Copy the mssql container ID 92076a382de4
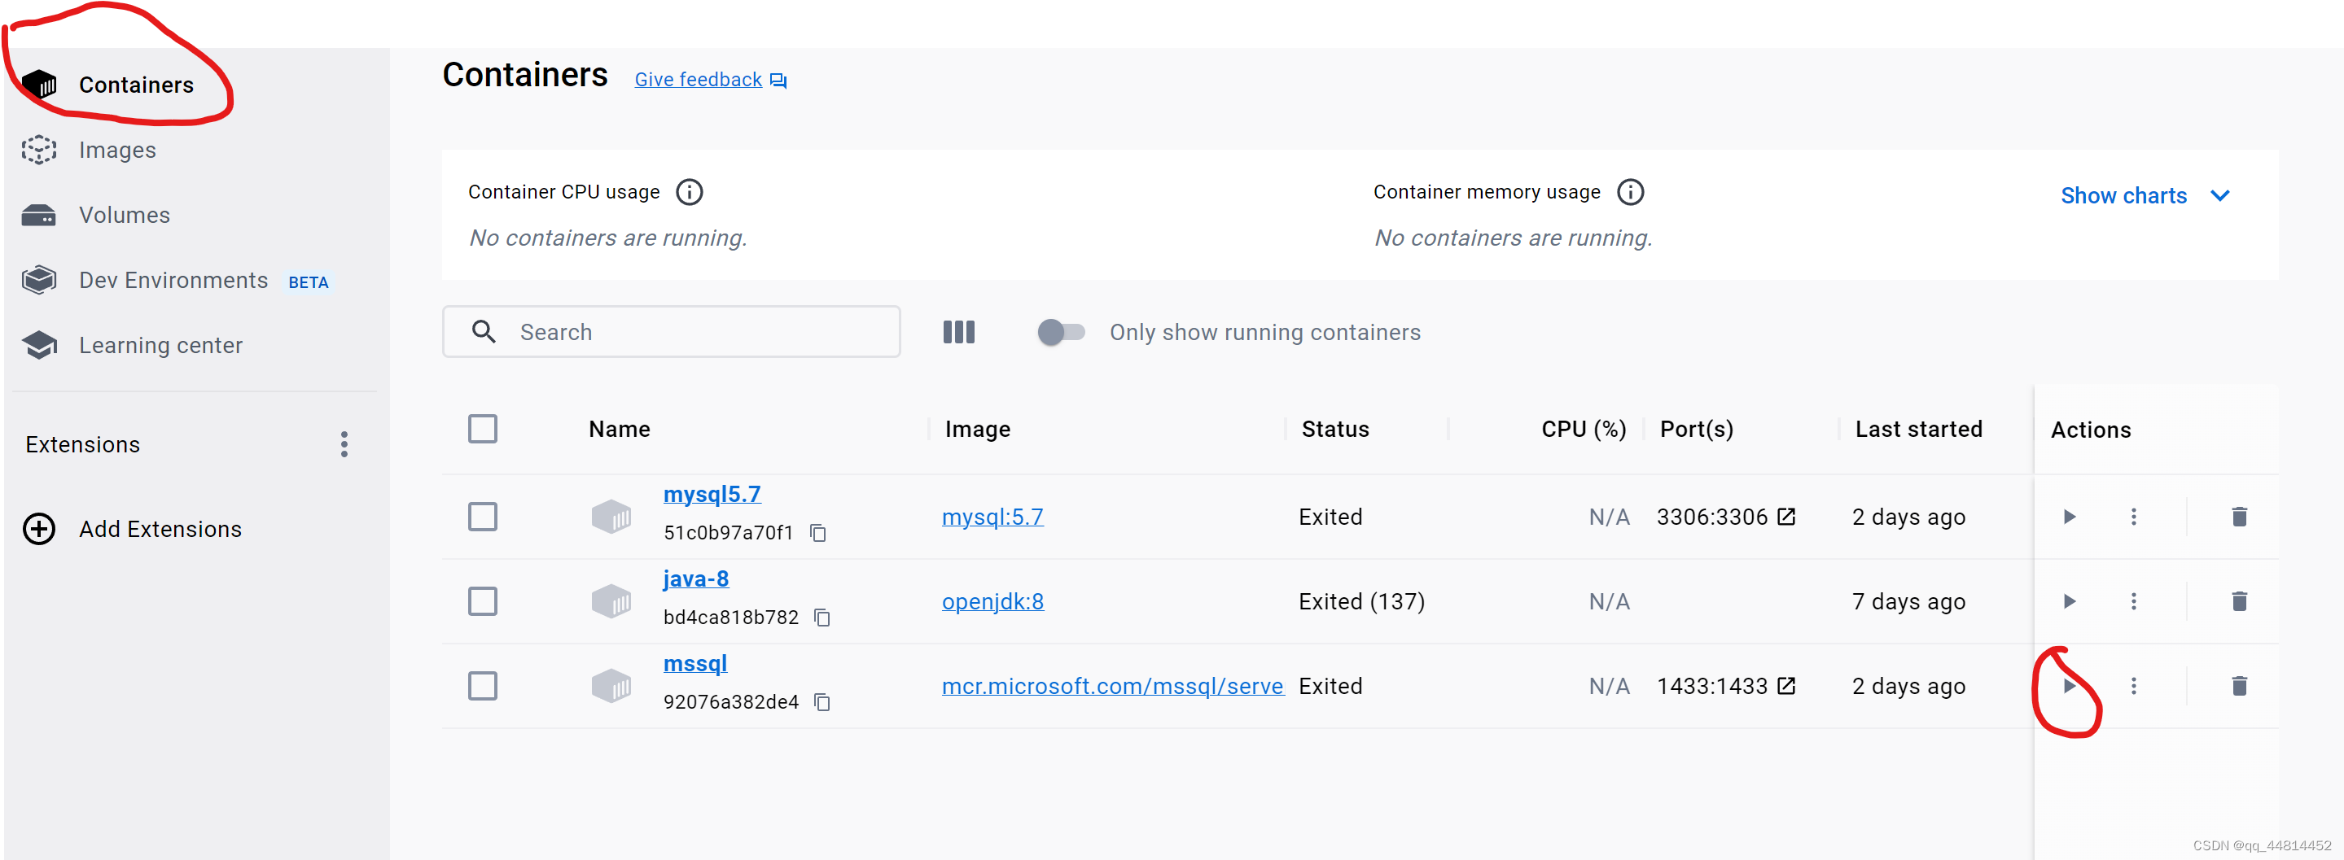 tap(822, 702)
